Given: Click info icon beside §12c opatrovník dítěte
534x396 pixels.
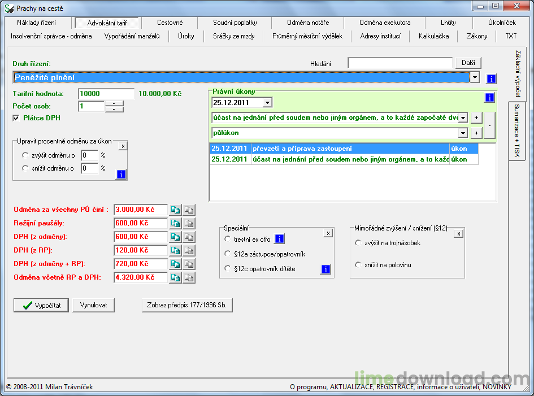Looking at the screenshot, I should pos(325,269).
